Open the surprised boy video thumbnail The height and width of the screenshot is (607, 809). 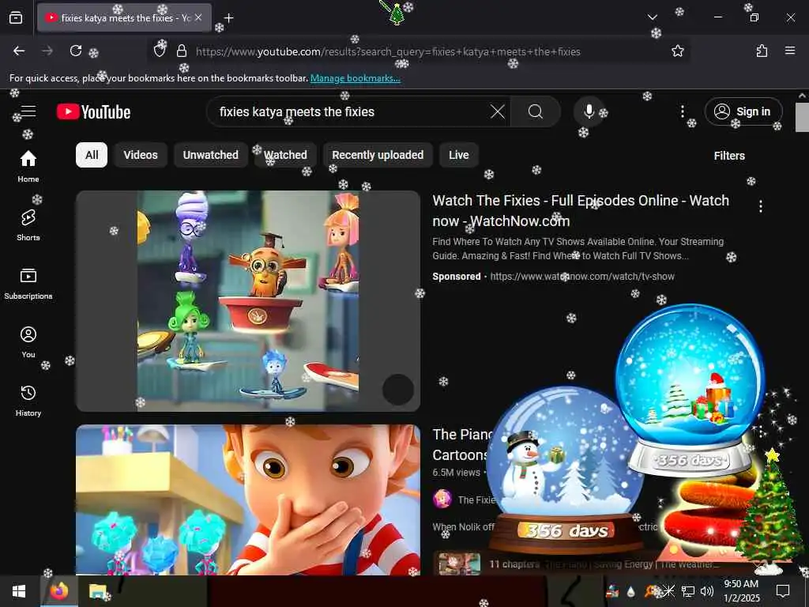(x=248, y=500)
